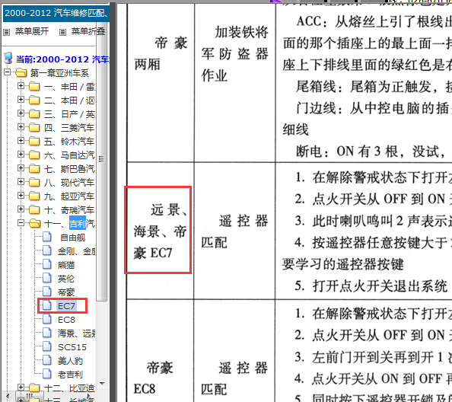Click the folder icon for 十、奇瑞汽车
The width and height of the screenshot is (452, 402).
click(x=34, y=209)
